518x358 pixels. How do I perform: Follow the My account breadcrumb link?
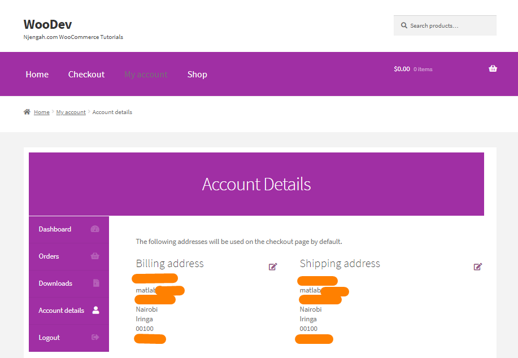click(71, 112)
